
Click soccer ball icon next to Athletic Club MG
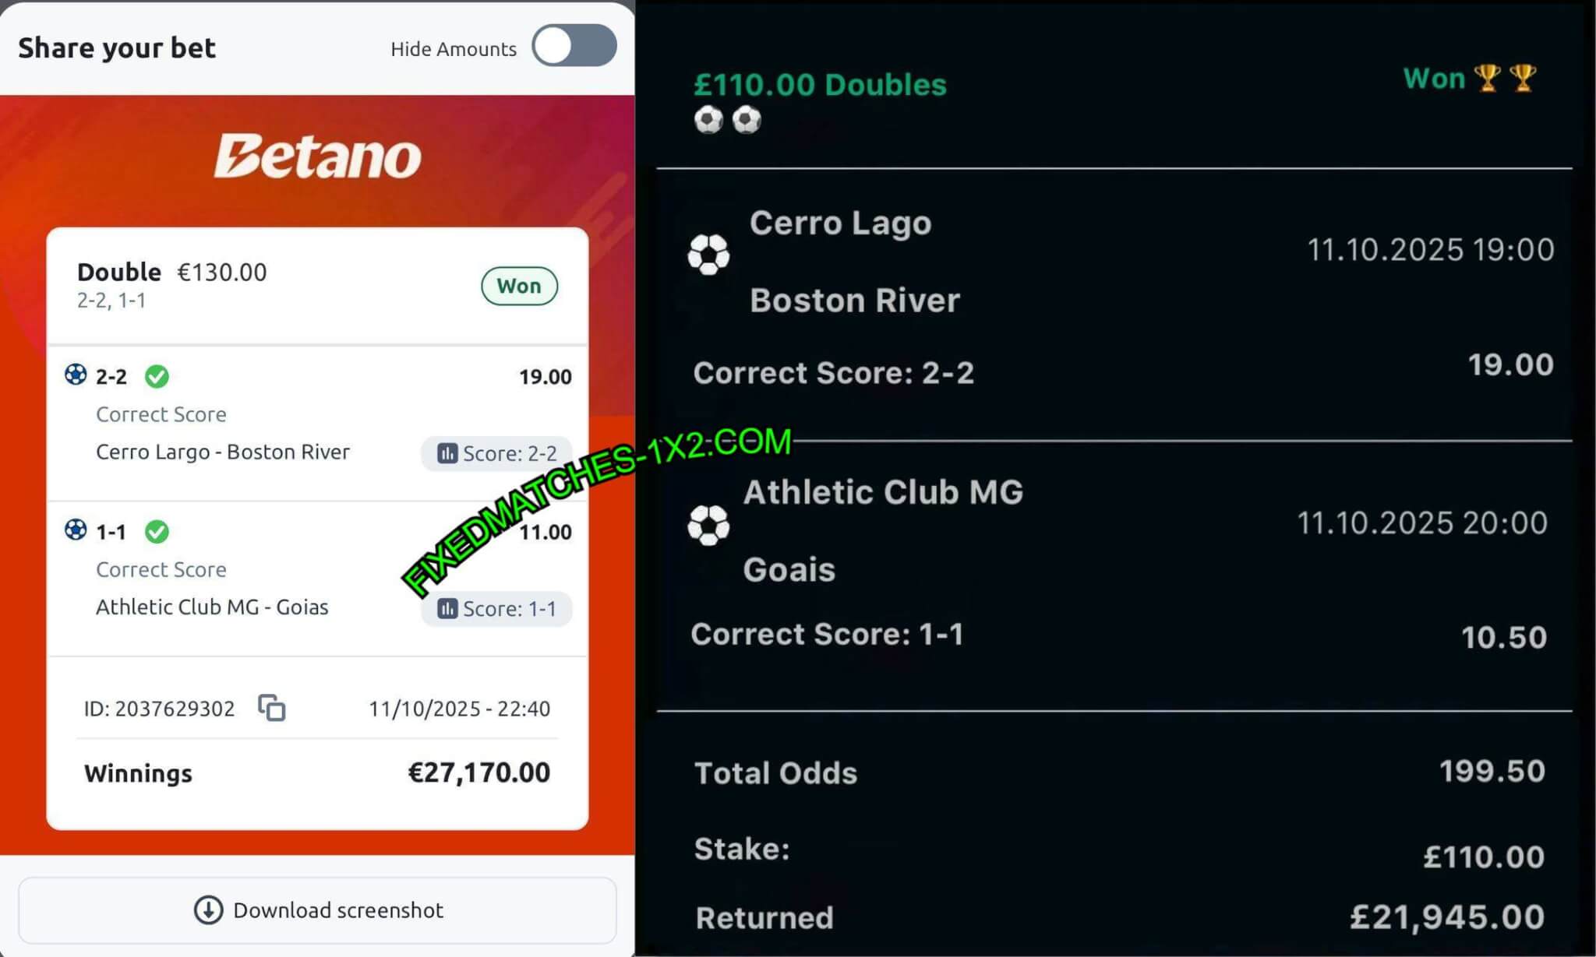[x=708, y=525]
